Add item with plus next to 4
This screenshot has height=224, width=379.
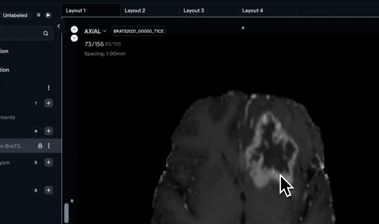[49, 131]
